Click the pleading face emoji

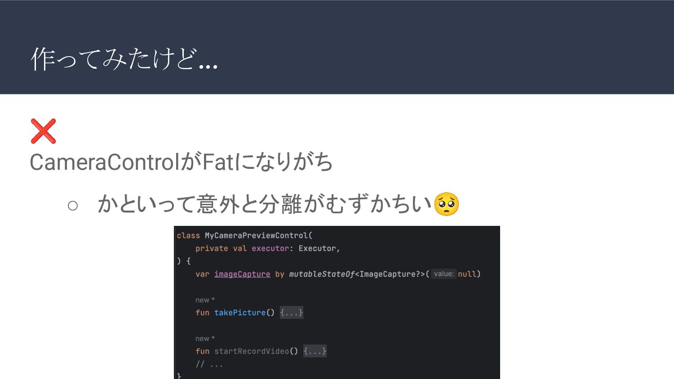(446, 204)
